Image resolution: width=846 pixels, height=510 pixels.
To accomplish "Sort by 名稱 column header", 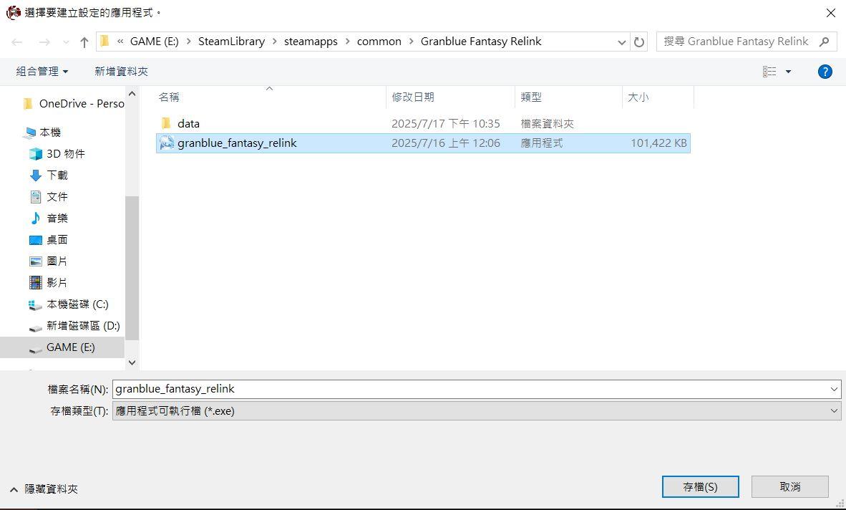I will point(169,97).
